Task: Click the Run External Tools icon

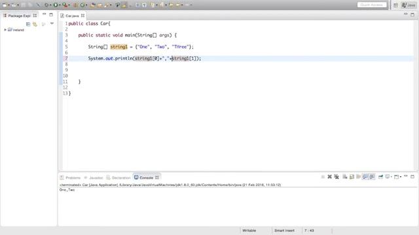Action: 65,5
